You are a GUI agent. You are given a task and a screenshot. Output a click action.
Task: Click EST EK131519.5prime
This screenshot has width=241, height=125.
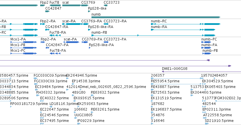tap(152, 101)
